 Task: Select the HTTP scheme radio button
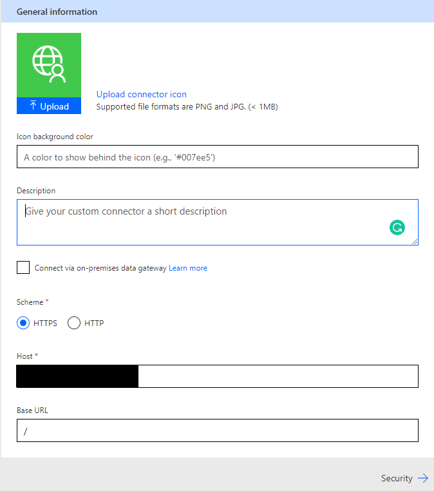74,323
